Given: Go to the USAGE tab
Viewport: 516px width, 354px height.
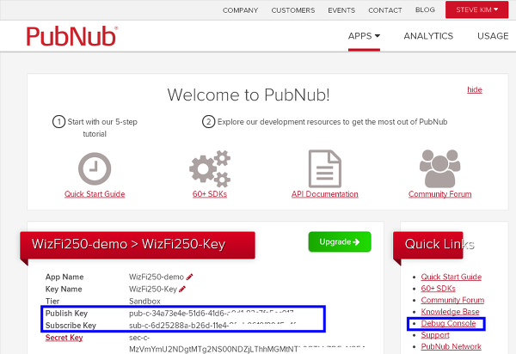Looking at the screenshot, I should [x=493, y=36].
